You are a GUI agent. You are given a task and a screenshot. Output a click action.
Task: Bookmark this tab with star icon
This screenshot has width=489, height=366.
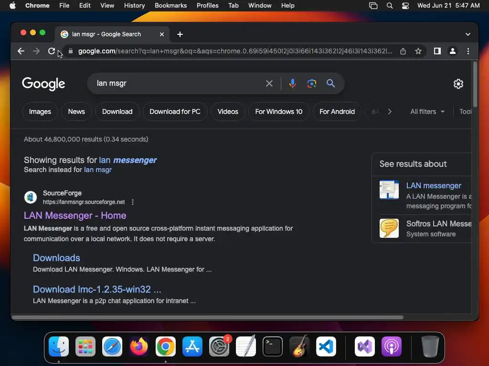[x=418, y=51]
